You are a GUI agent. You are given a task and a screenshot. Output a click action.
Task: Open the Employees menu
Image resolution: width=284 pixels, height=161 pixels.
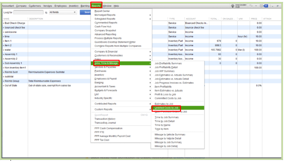coord(60,6)
